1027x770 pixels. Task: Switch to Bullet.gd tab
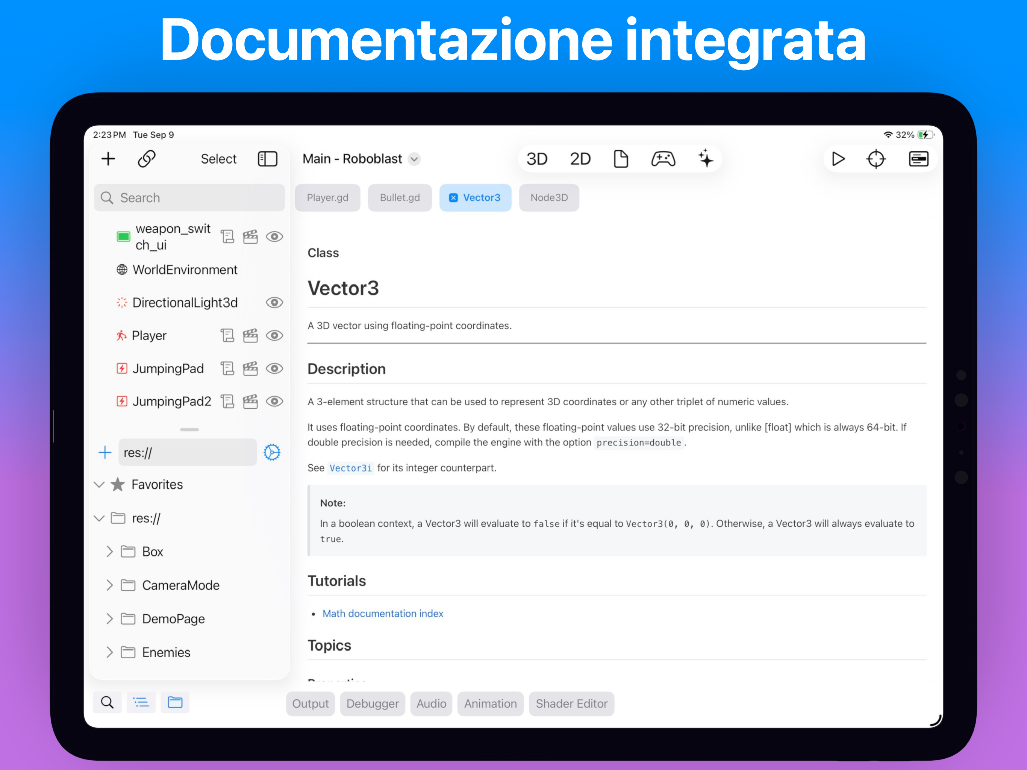pos(400,198)
